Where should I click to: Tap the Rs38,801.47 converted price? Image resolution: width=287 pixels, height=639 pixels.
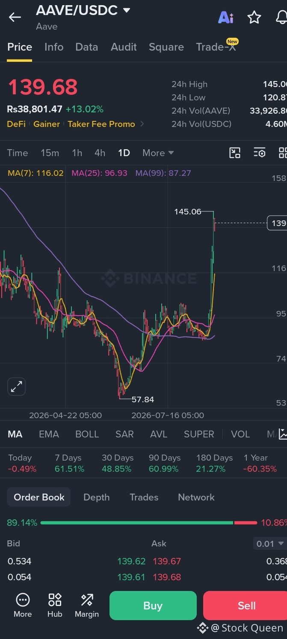point(35,109)
